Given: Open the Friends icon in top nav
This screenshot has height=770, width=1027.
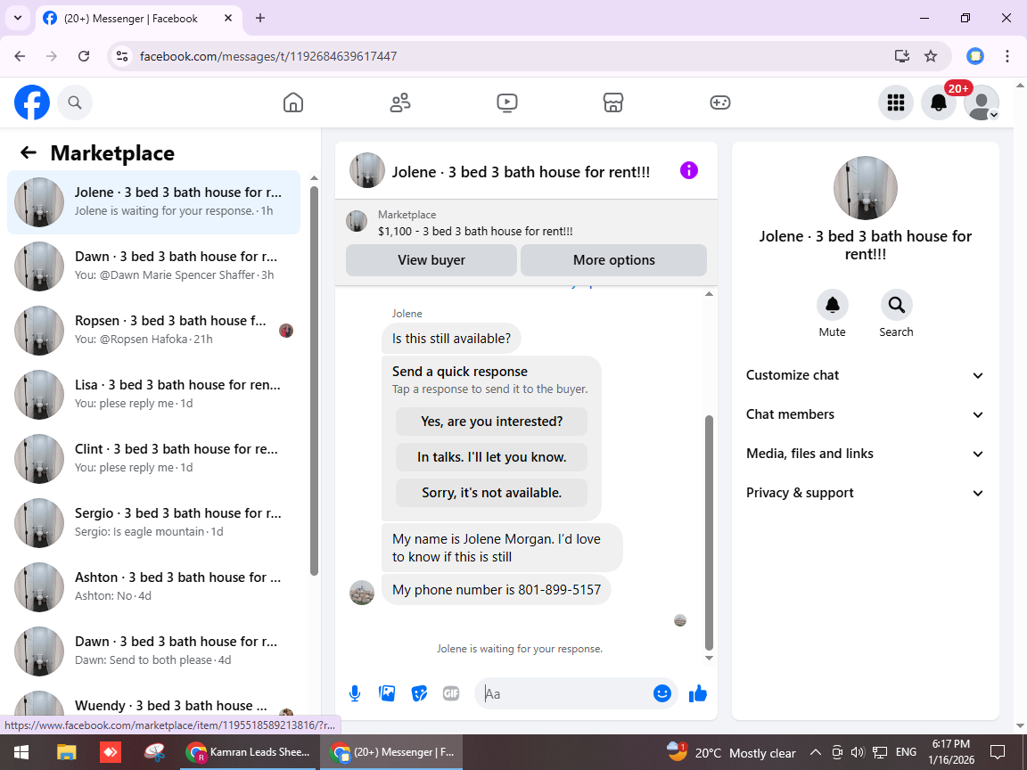Looking at the screenshot, I should 400,102.
